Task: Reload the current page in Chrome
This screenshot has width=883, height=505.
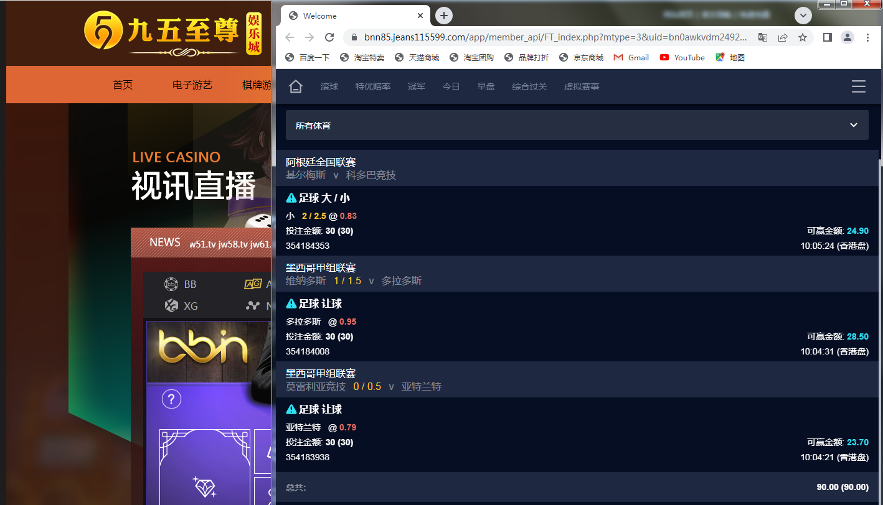Action: pyautogui.click(x=329, y=37)
